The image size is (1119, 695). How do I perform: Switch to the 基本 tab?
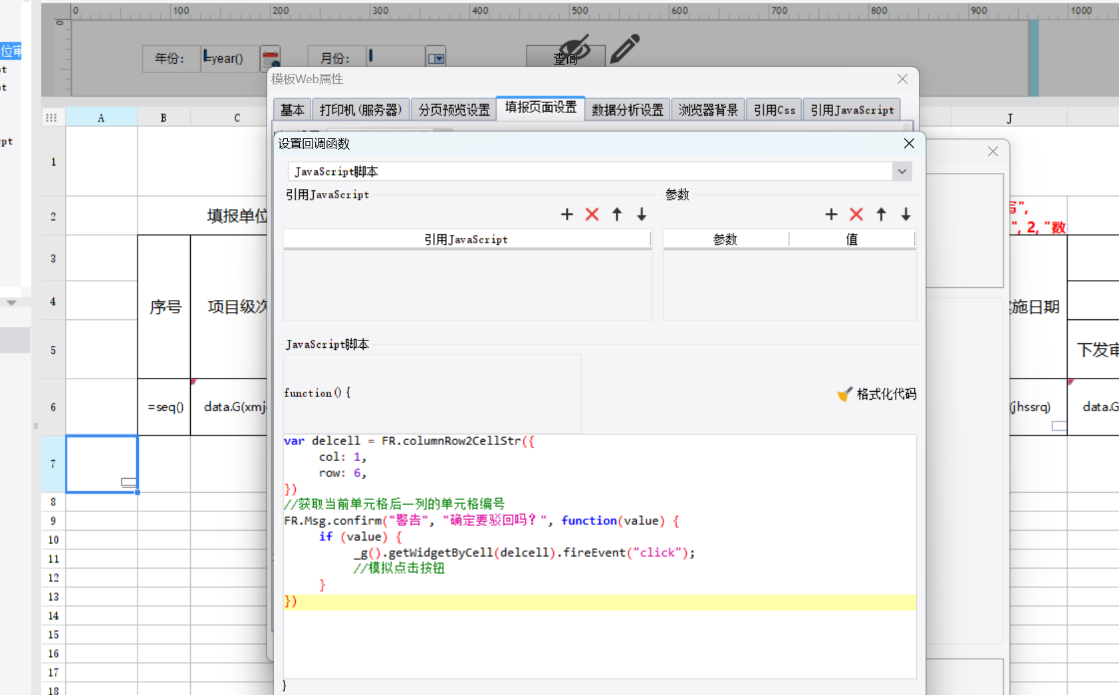[292, 110]
